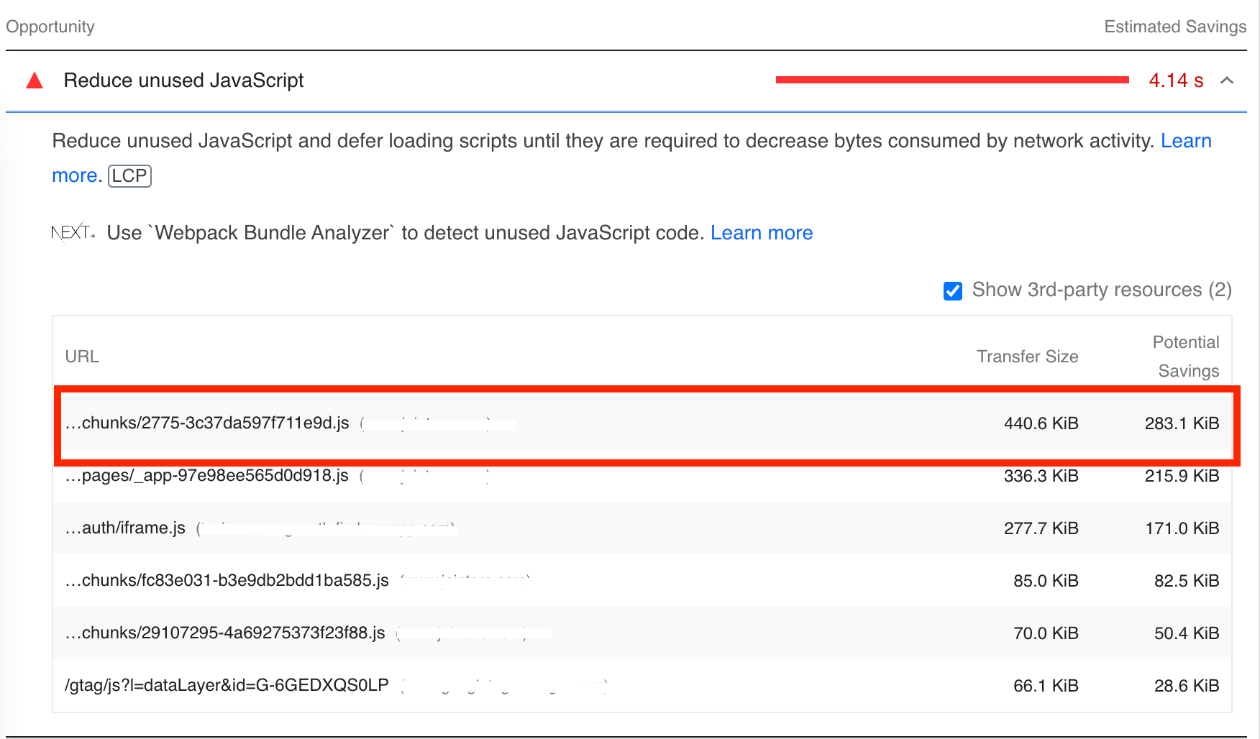1260x739 pixels.
Task: Click the Transfer Size column header
Action: [1027, 357]
